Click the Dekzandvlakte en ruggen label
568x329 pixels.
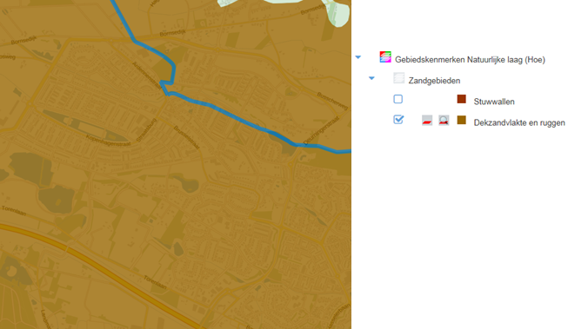click(519, 123)
